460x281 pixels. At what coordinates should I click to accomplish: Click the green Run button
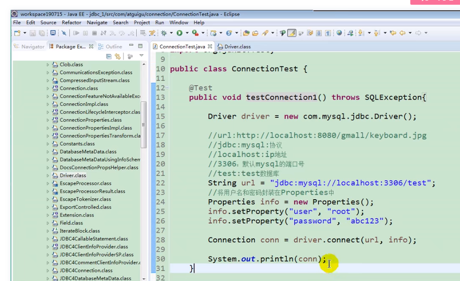coord(179,33)
